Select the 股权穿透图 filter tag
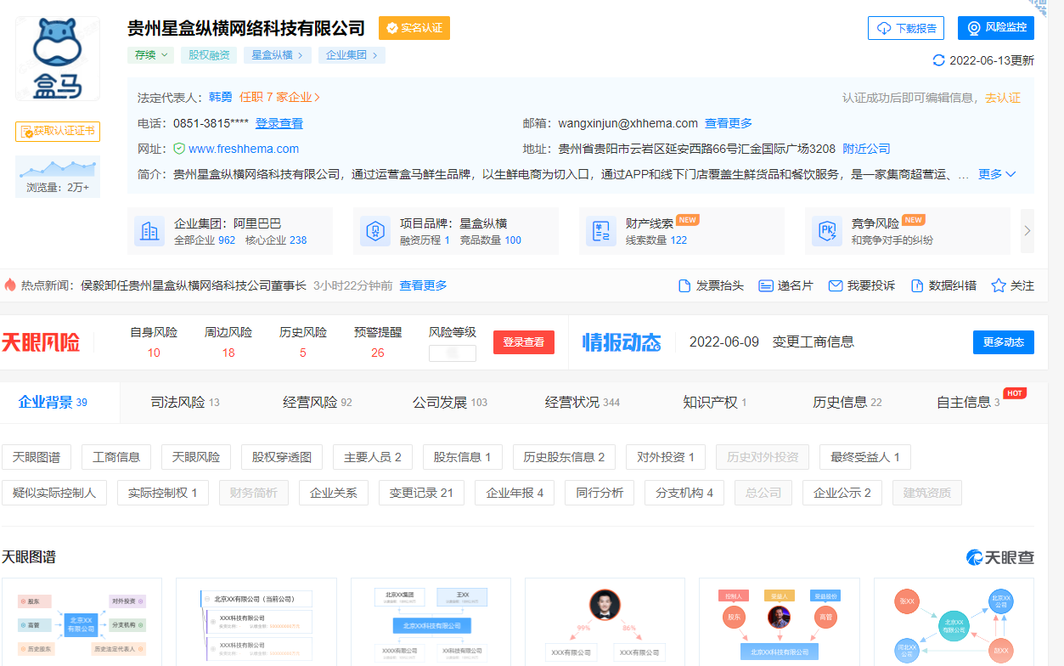 [x=282, y=457]
